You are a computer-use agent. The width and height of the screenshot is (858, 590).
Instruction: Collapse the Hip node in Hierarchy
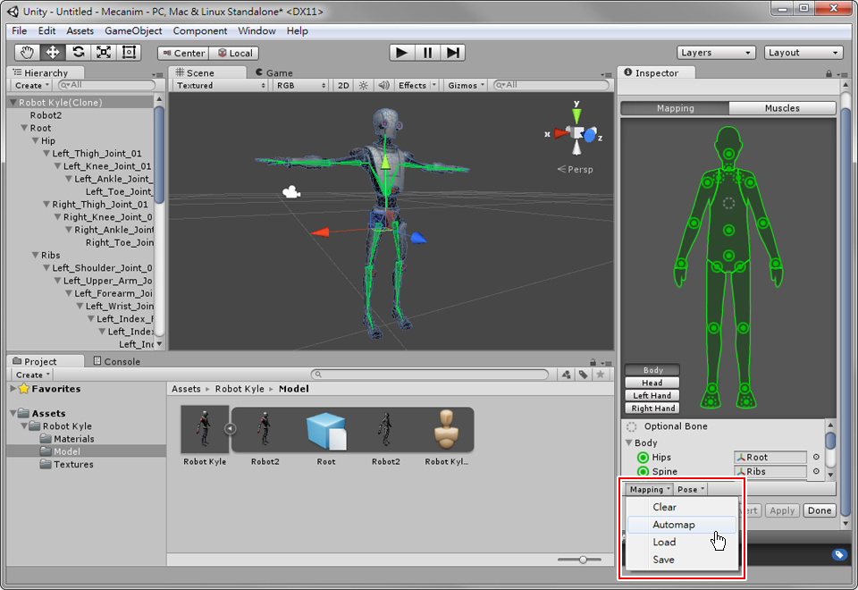(x=35, y=140)
